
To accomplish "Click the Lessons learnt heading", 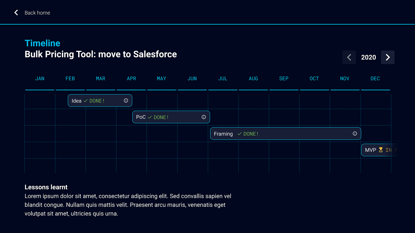I will [x=46, y=187].
